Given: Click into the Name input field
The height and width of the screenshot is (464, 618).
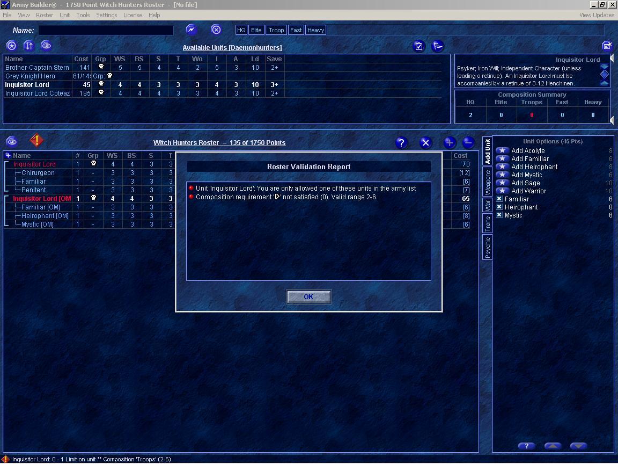Looking at the screenshot, I should pos(106,30).
